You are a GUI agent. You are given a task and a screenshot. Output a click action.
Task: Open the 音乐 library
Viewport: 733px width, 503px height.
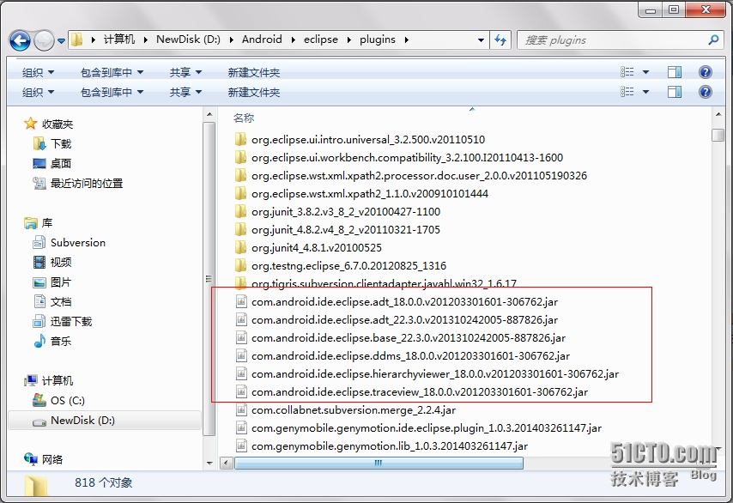[61, 342]
